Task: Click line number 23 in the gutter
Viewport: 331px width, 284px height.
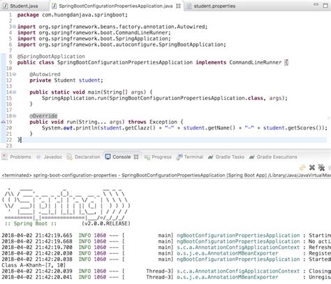Action: (x=8, y=145)
